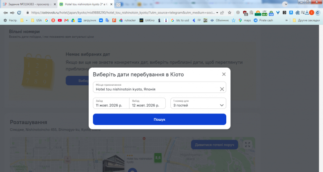323x172 pixels.
Task: Go forward with the browser forward arrow
Action: 12,13
